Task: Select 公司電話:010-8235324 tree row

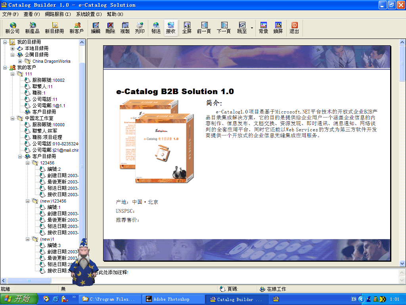Action: [55, 144]
